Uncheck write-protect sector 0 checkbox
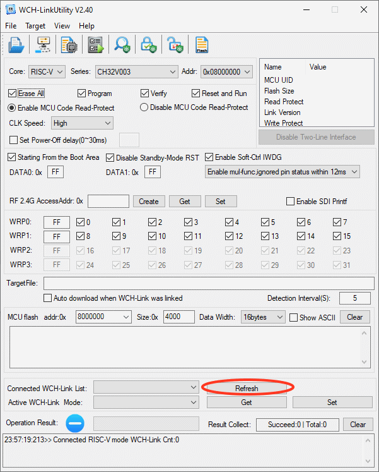The image size is (379, 472). [80, 222]
